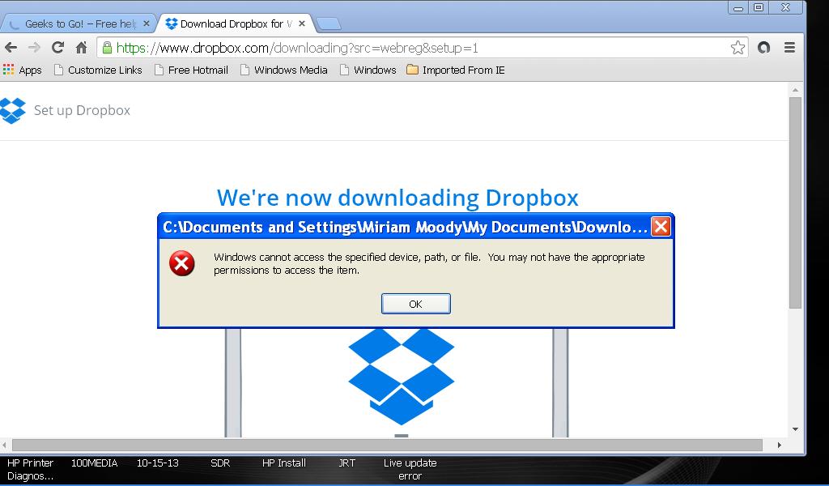
Task: Click the error dialog title bar path
Action: pos(405,227)
